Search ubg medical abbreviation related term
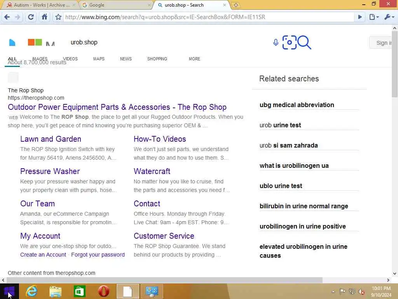This screenshot has height=299, width=398. point(297,105)
